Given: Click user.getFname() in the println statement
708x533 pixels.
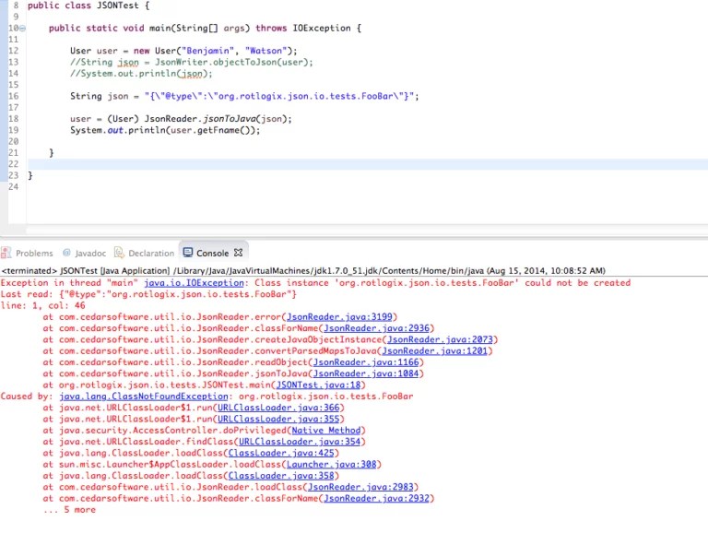Looking at the screenshot, I should point(211,131).
